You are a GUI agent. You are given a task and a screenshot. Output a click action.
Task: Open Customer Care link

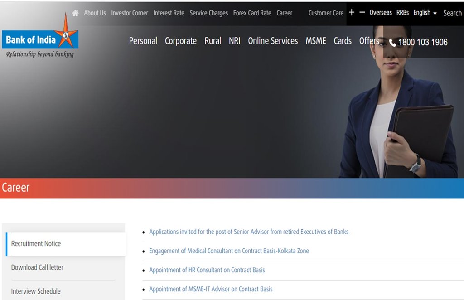[326, 13]
